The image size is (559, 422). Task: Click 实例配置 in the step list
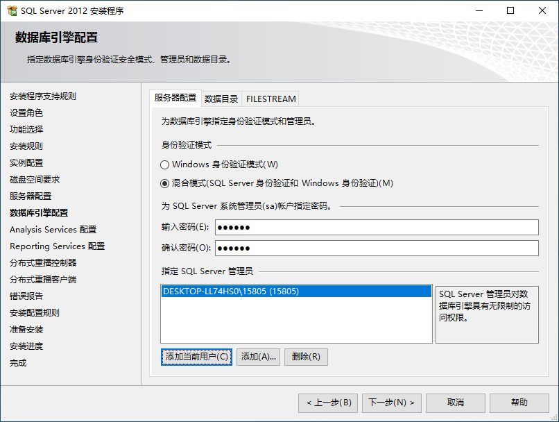tap(26, 163)
